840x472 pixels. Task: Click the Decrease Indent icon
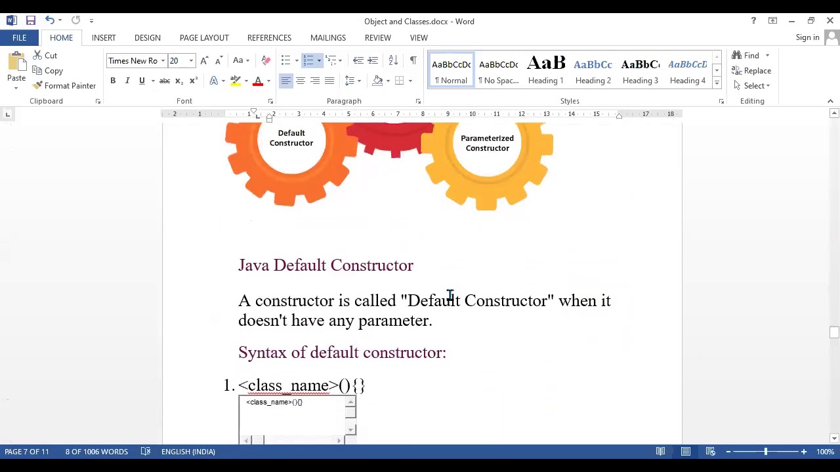(358, 60)
